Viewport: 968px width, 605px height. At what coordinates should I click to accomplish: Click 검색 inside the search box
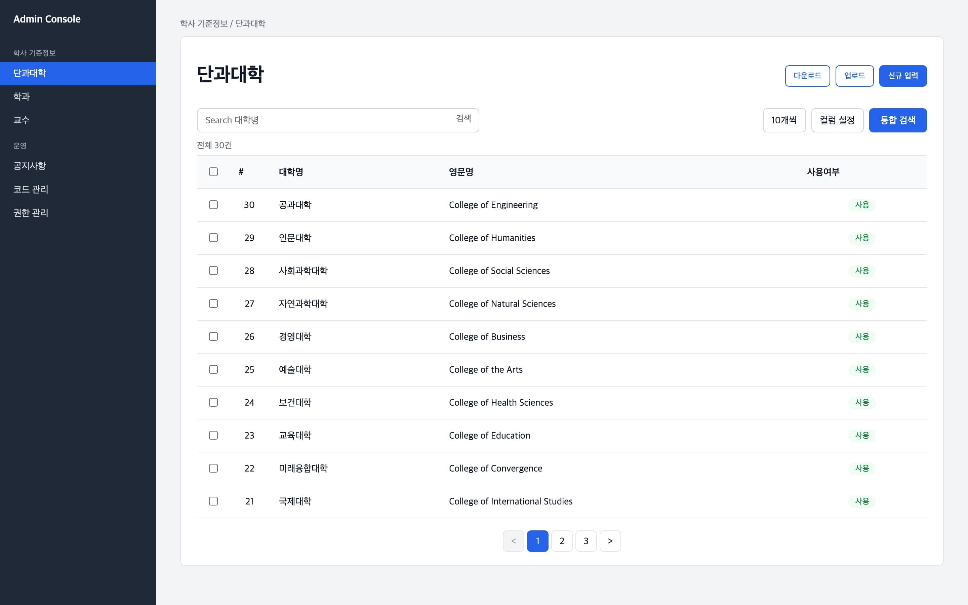(463, 118)
